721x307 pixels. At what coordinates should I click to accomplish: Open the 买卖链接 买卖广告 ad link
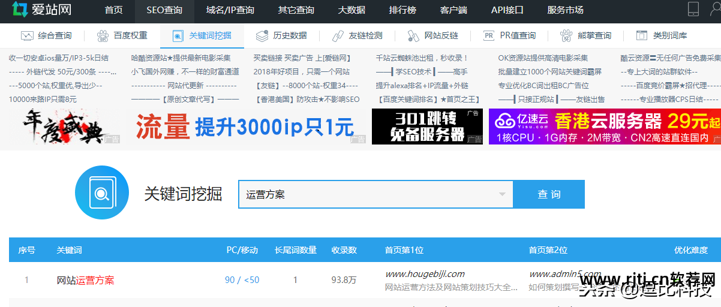coord(302,58)
